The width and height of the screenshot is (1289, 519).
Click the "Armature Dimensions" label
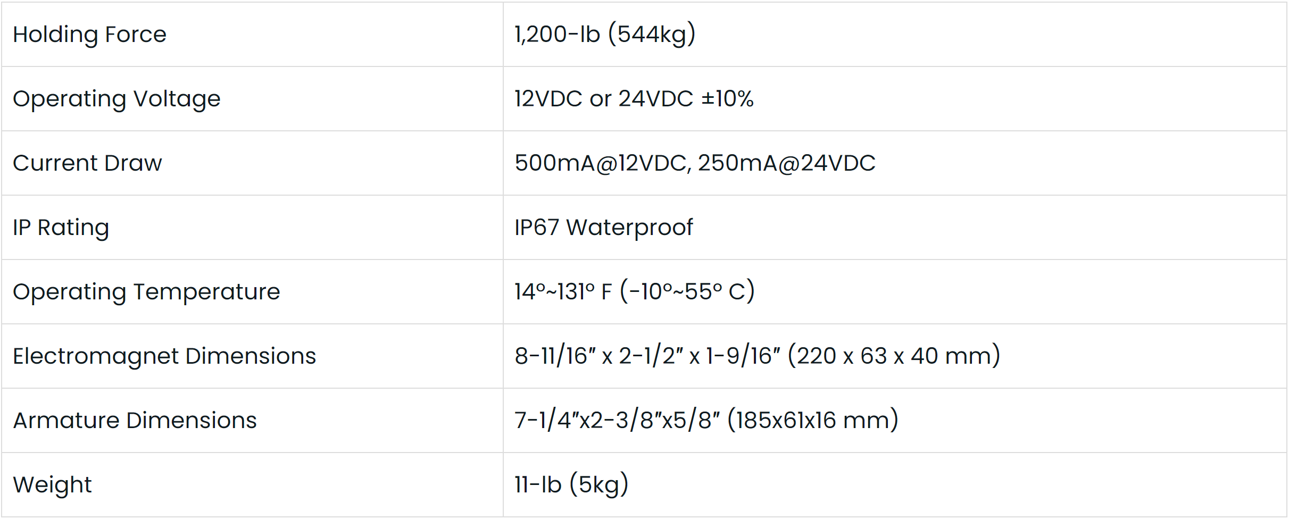pos(135,421)
